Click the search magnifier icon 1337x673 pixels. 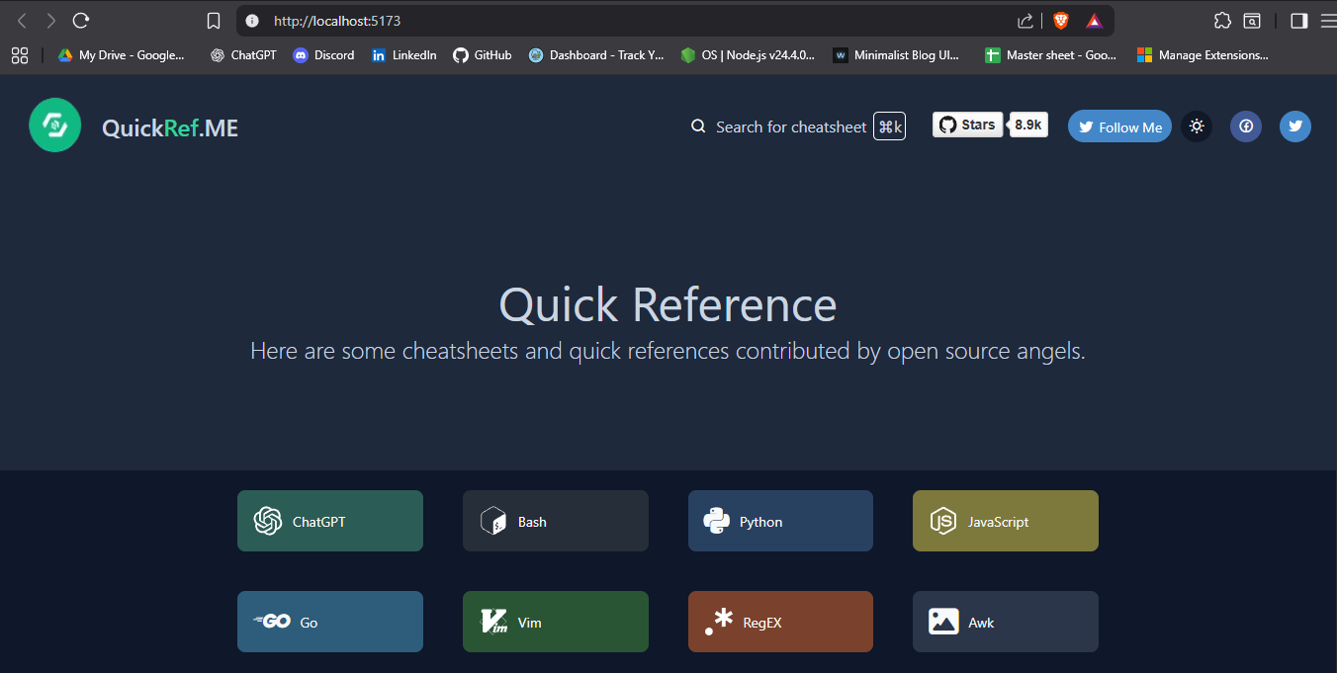coord(698,126)
